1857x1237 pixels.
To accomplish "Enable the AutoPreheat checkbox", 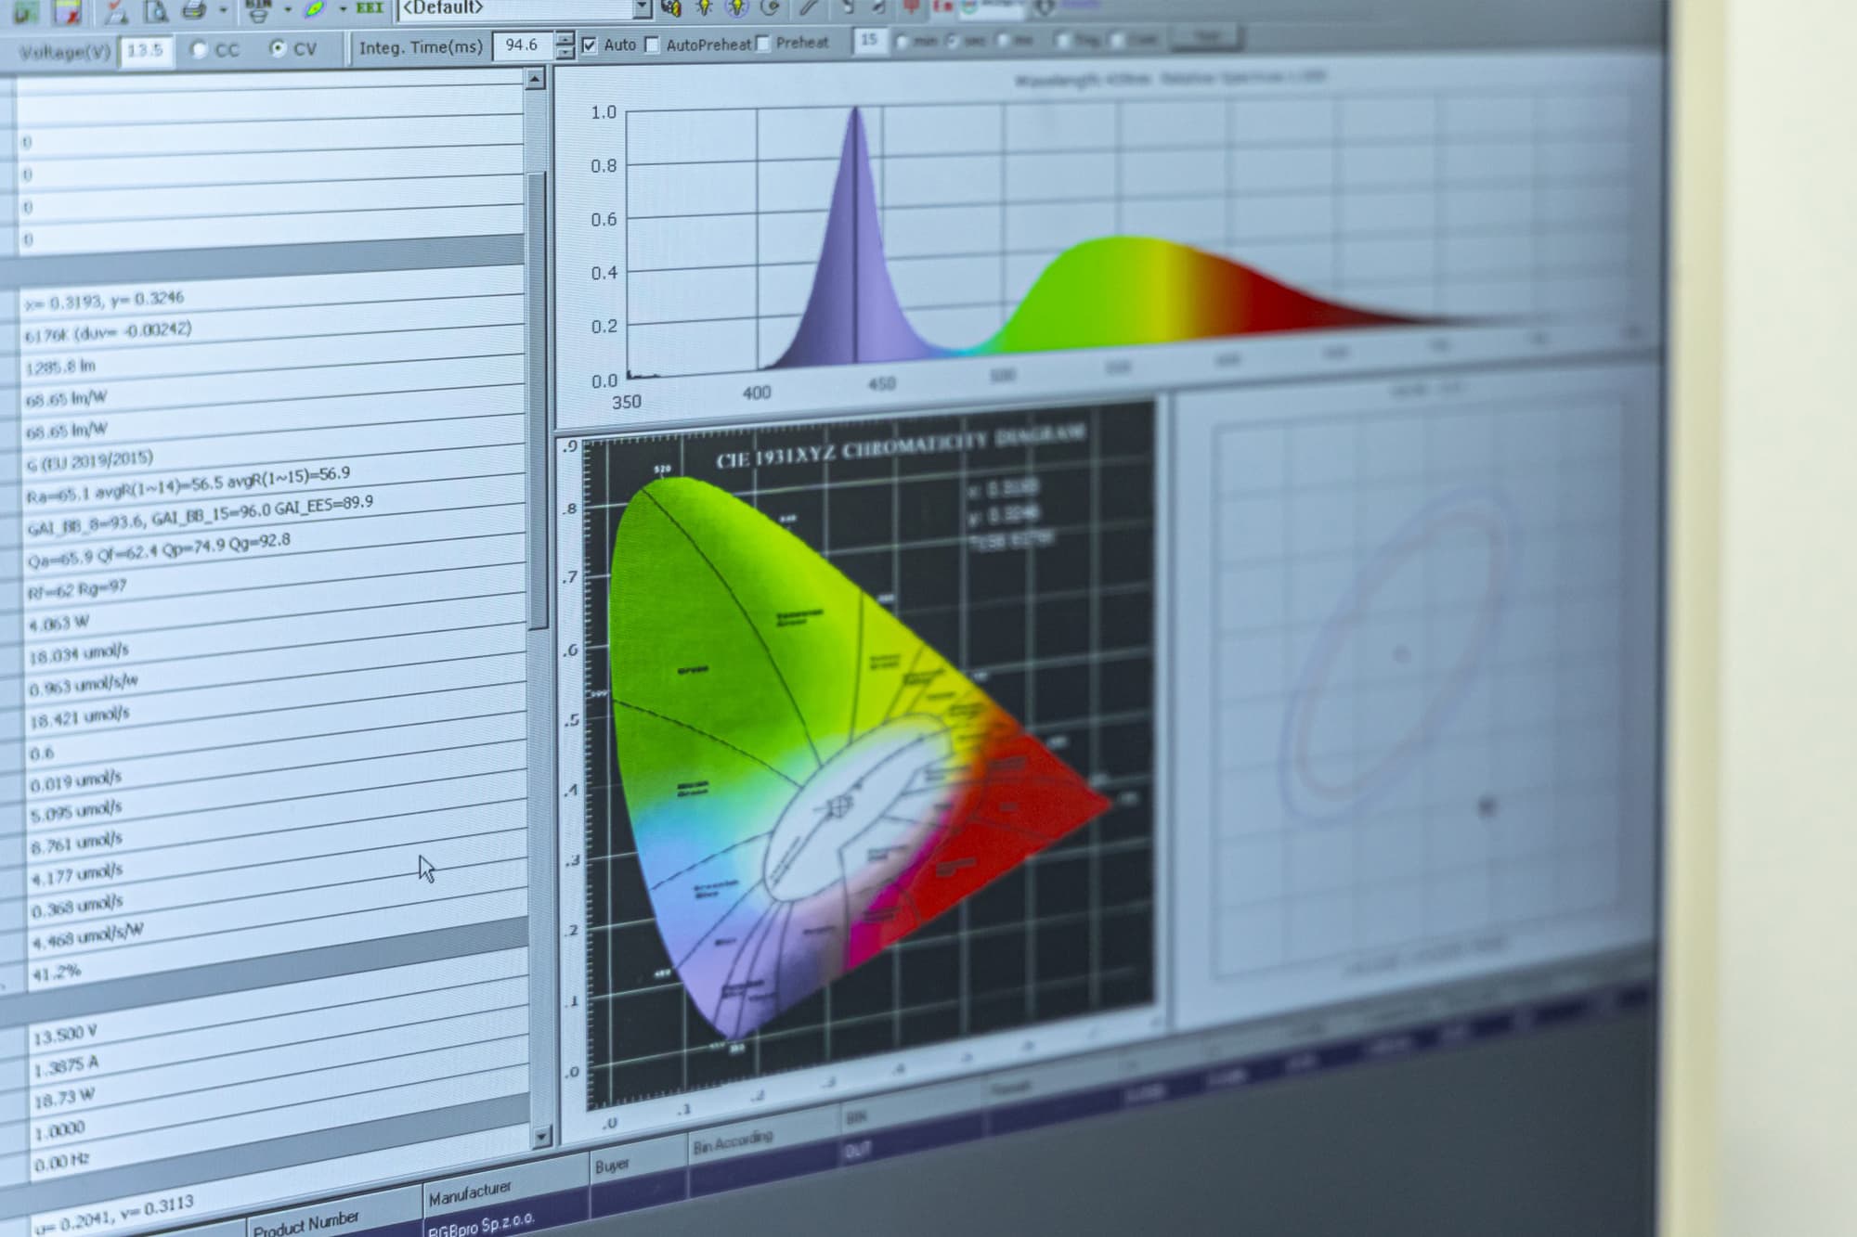I will pyautogui.click(x=652, y=45).
